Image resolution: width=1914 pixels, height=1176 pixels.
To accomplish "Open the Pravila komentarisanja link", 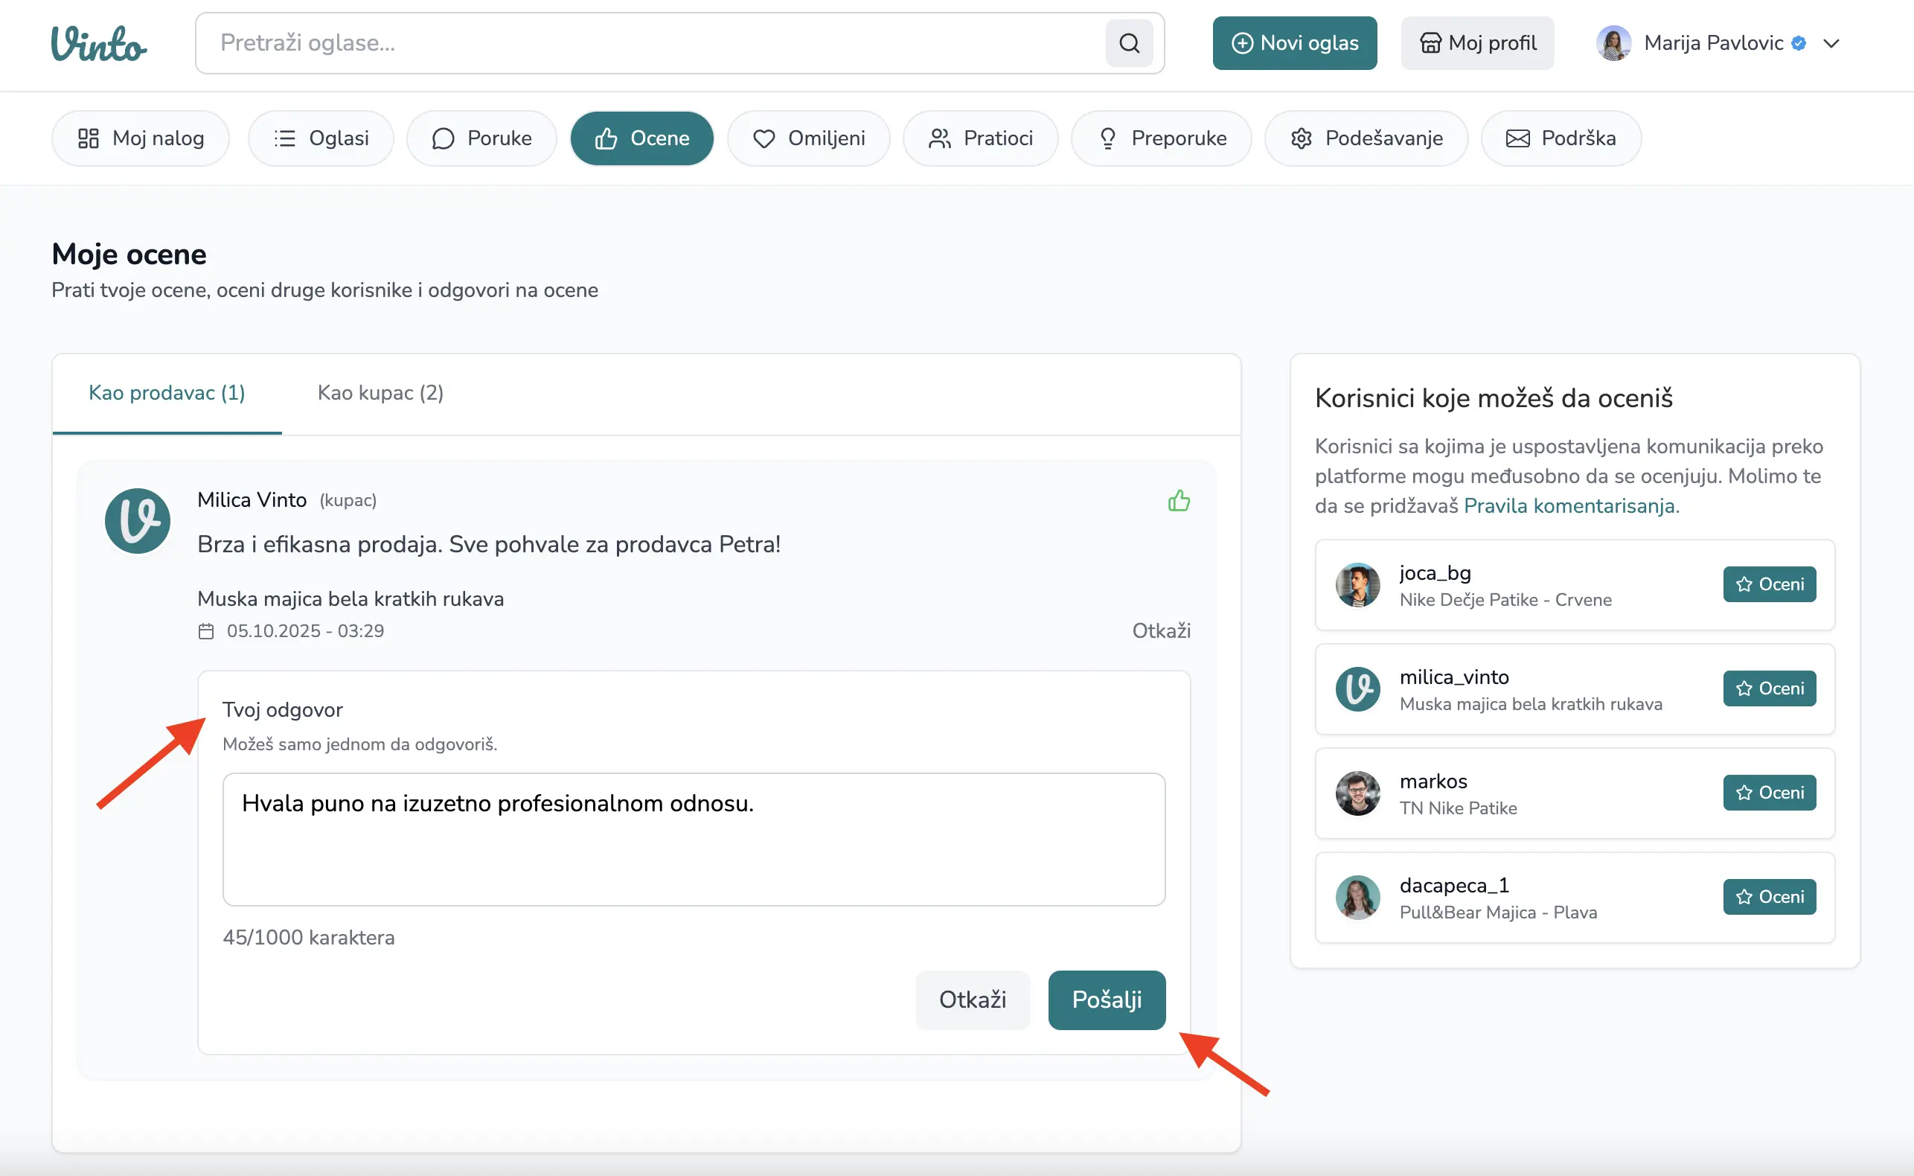I will click(x=1571, y=506).
